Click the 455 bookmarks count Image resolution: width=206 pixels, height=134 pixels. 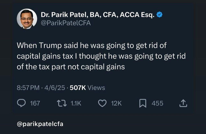(157, 103)
